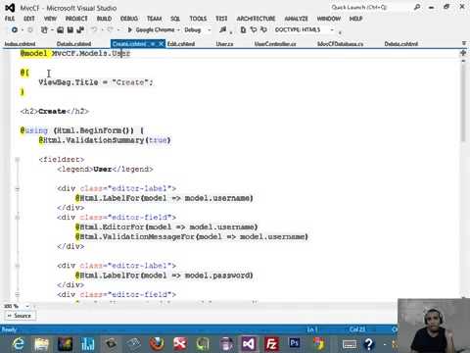Open the FILE menu
The image size is (470, 353).
[x=10, y=19]
